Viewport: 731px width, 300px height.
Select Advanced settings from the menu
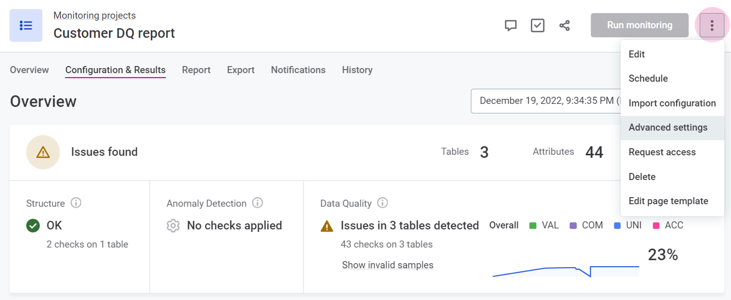click(x=668, y=128)
